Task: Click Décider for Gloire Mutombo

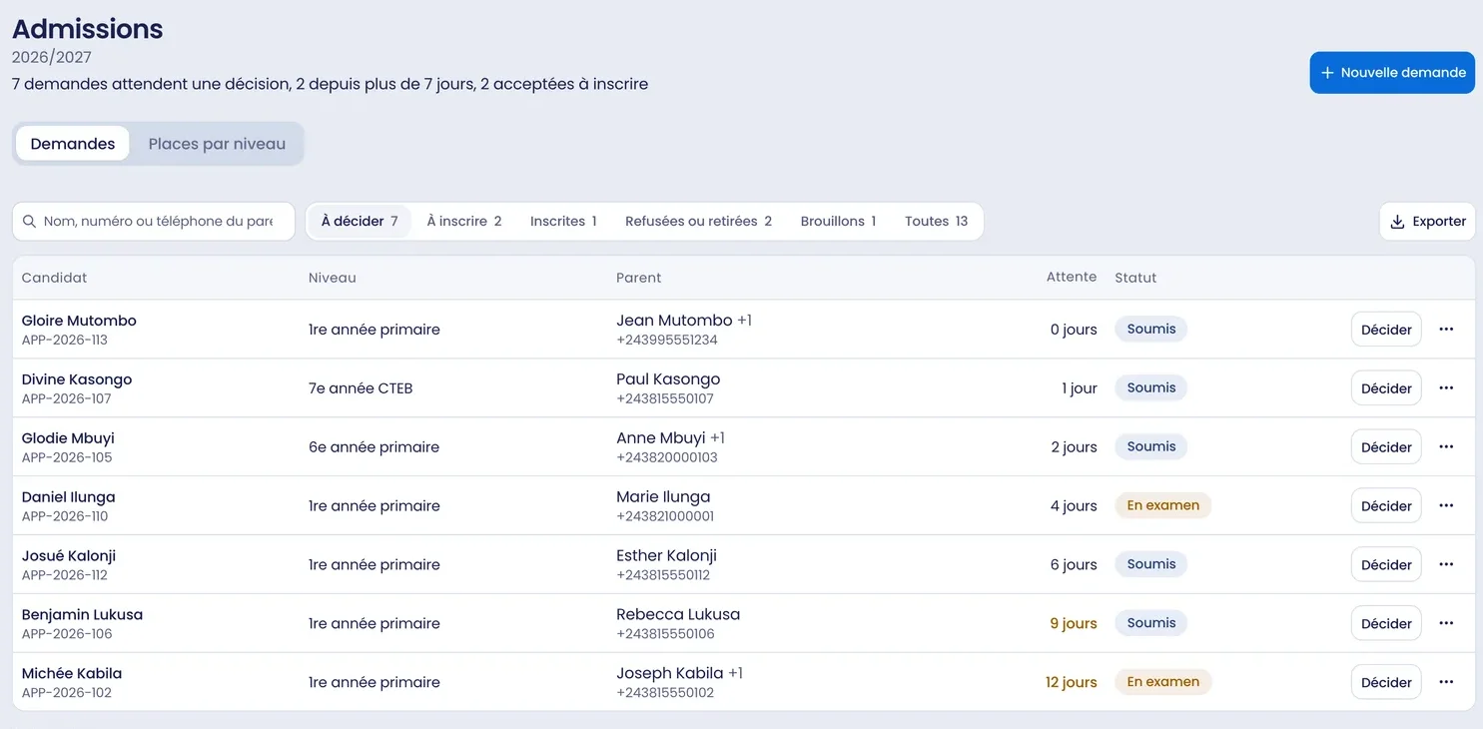Action: click(1386, 330)
